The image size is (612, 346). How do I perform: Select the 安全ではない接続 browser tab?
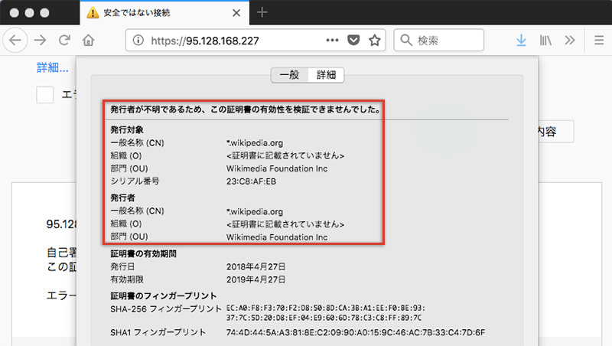(x=164, y=13)
